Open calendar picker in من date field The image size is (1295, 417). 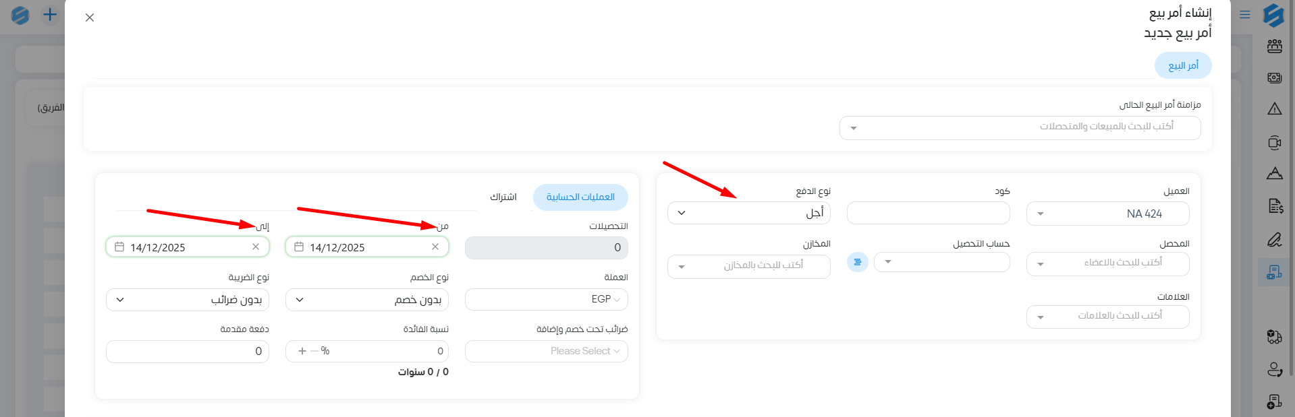coord(299,247)
